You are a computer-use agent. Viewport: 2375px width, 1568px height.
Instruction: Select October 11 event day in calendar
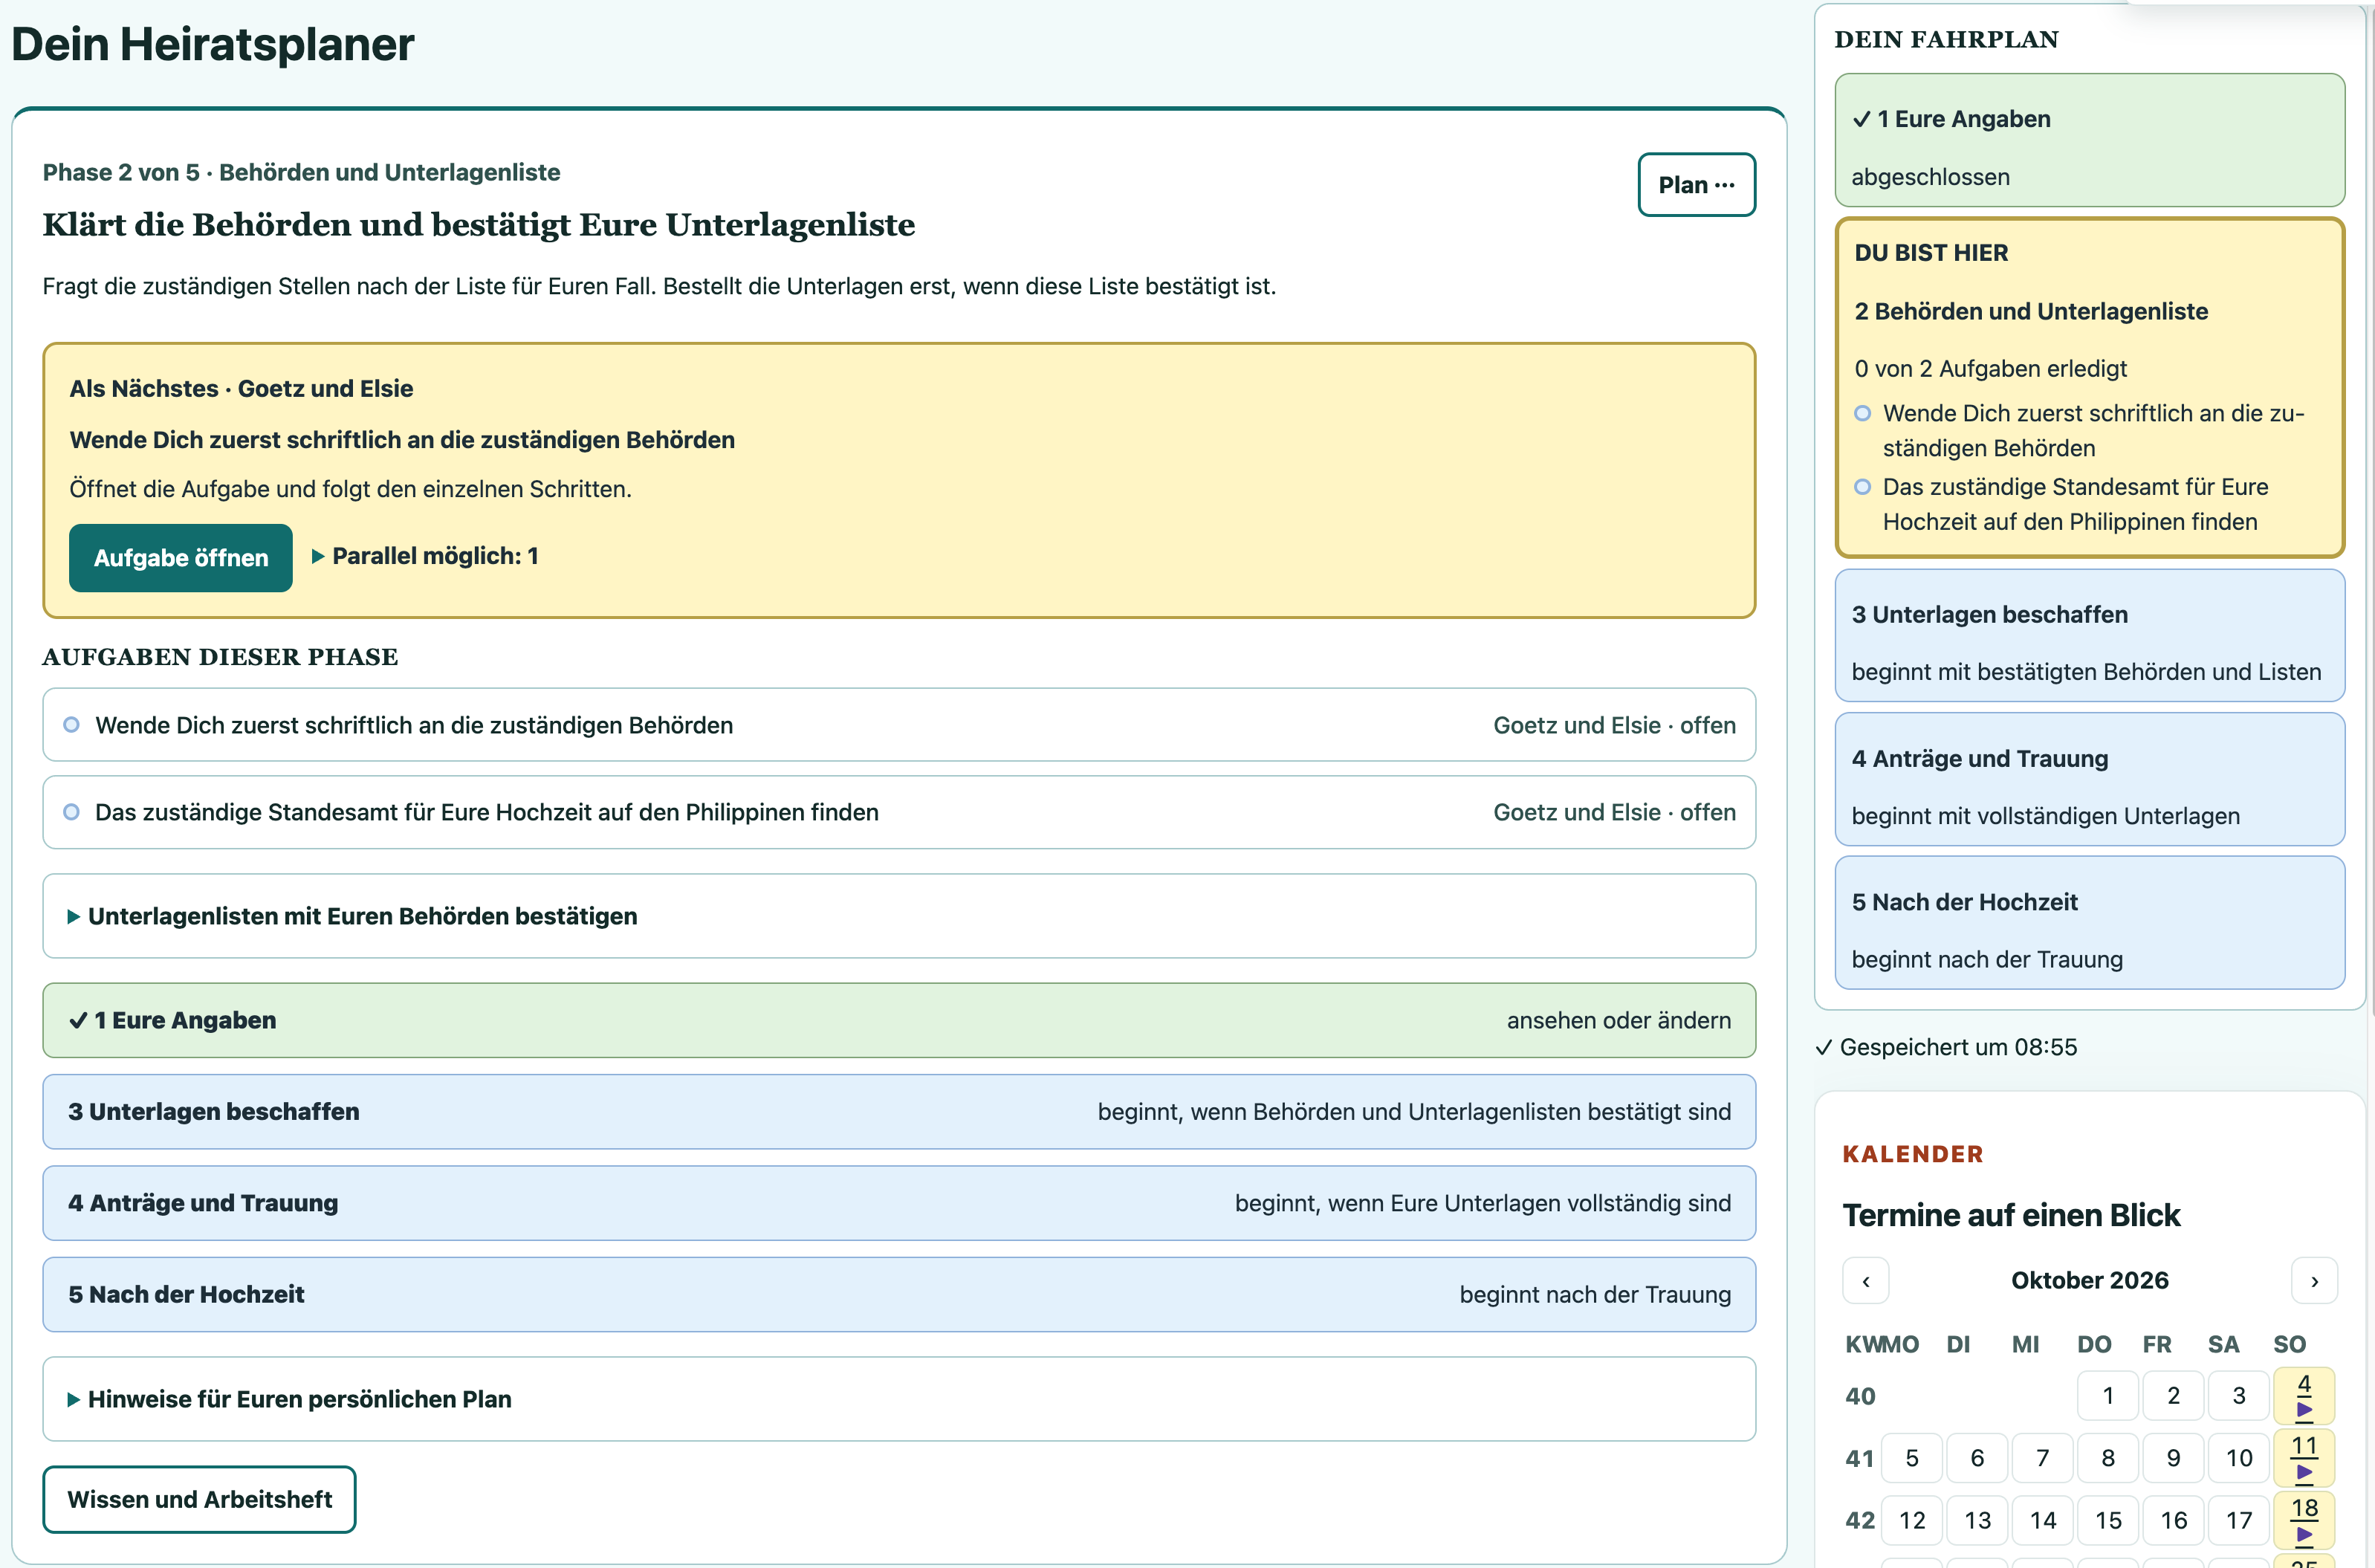click(x=2304, y=1458)
